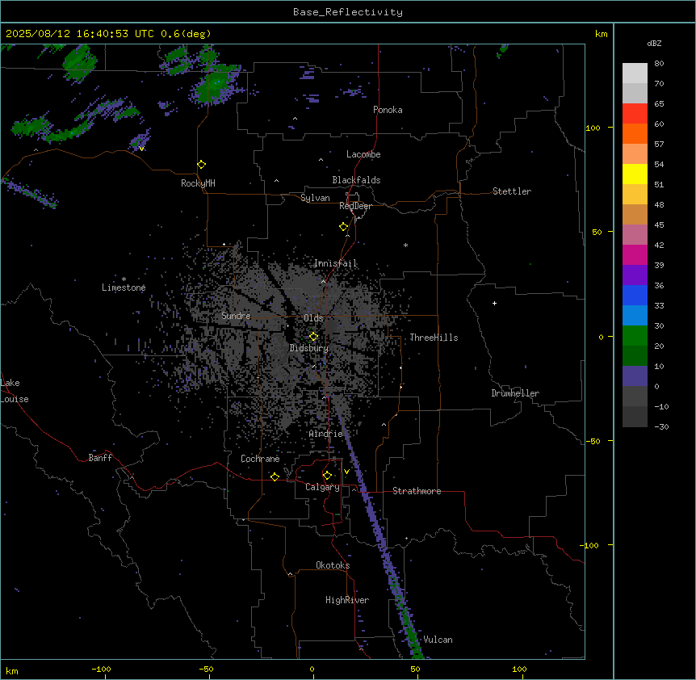Screen dimensions: 696x680
Task: Click the dBZ legend heading
Action: coord(654,43)
